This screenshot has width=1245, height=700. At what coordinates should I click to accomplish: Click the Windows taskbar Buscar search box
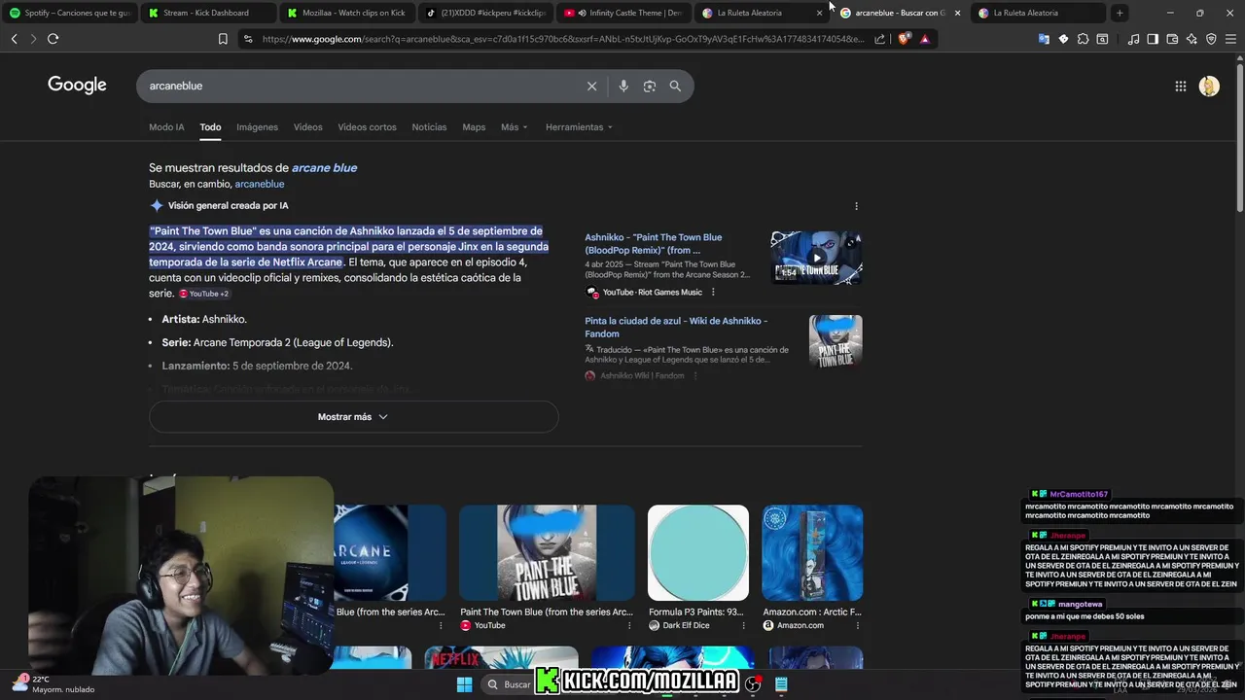click(x=509, y=684)
